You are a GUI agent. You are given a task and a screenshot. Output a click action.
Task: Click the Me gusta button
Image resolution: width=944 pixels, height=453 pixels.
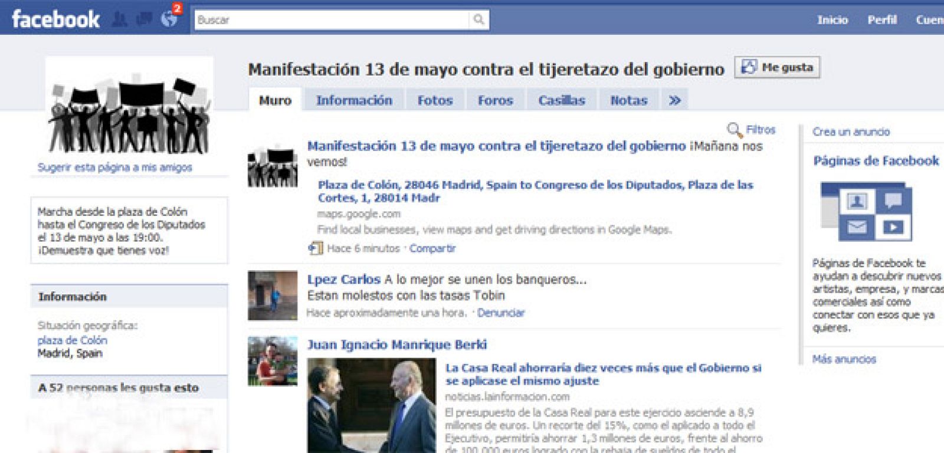coord(777,67)
